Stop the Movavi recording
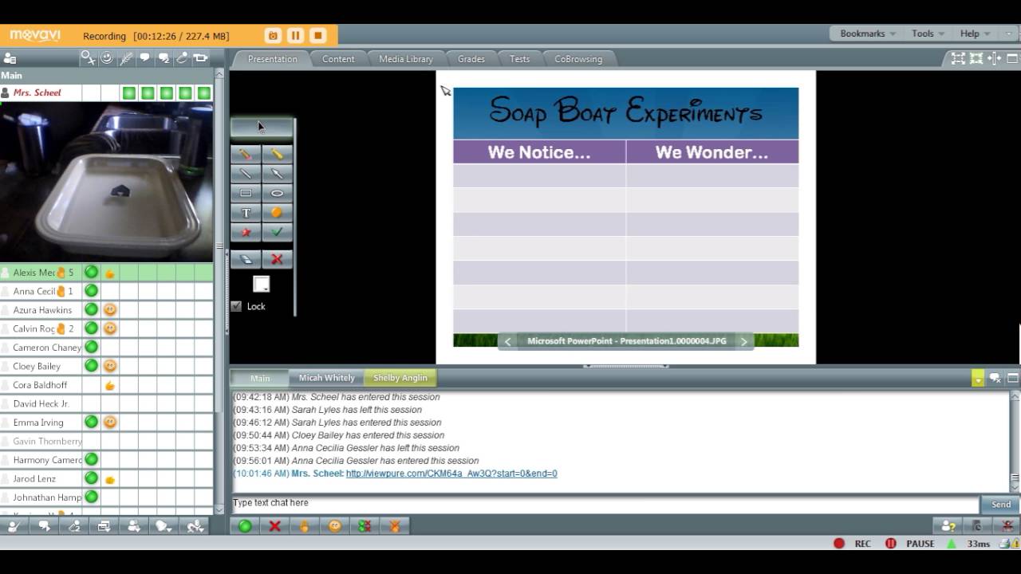1021x574 pixels. point(317,35)
